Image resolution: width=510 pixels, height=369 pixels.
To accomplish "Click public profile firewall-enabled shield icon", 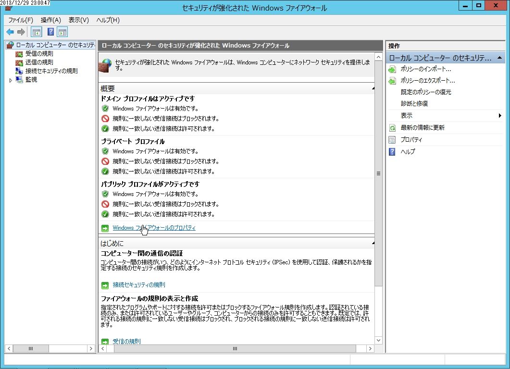I will coord(105,194).
